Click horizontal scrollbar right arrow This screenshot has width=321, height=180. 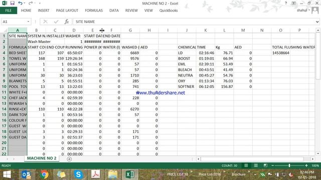(312, 159)
